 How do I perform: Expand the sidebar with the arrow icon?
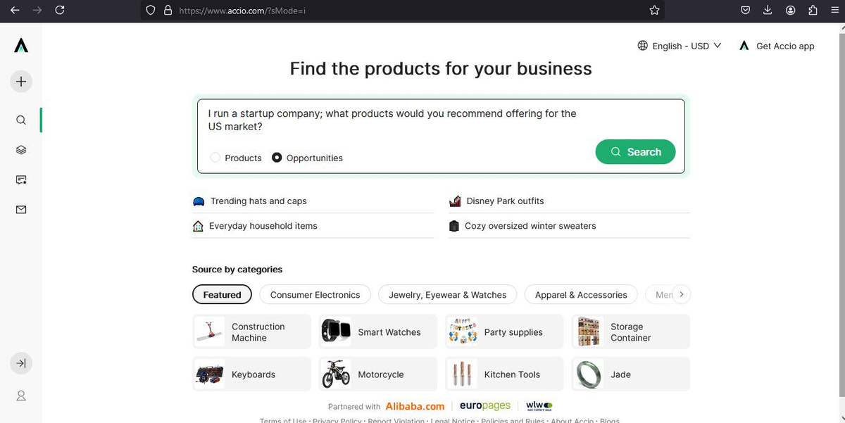pyautogui.click(x=21, y=363)
